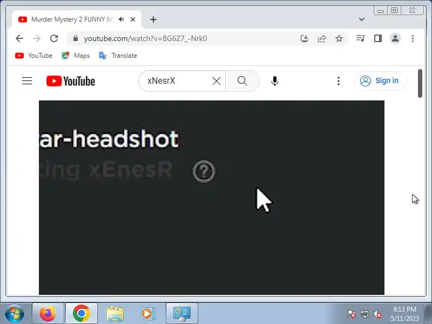Open the media control icon in toolbar
Image resolution: width=432 pixels, height=324 pixels.
click(360, 38)
